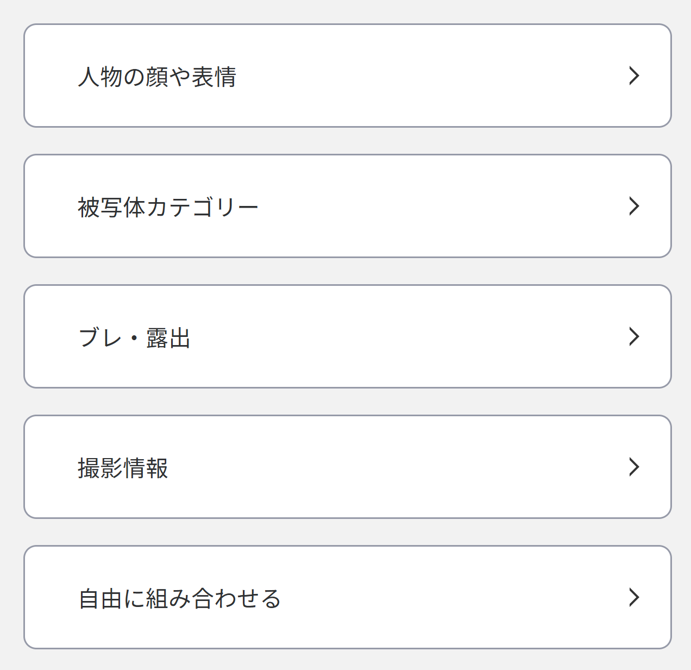Choose 自由に組み合わせる from the list
Image resolution: width=691 pixels, height=670 pixels.
[x=348, y=597]
